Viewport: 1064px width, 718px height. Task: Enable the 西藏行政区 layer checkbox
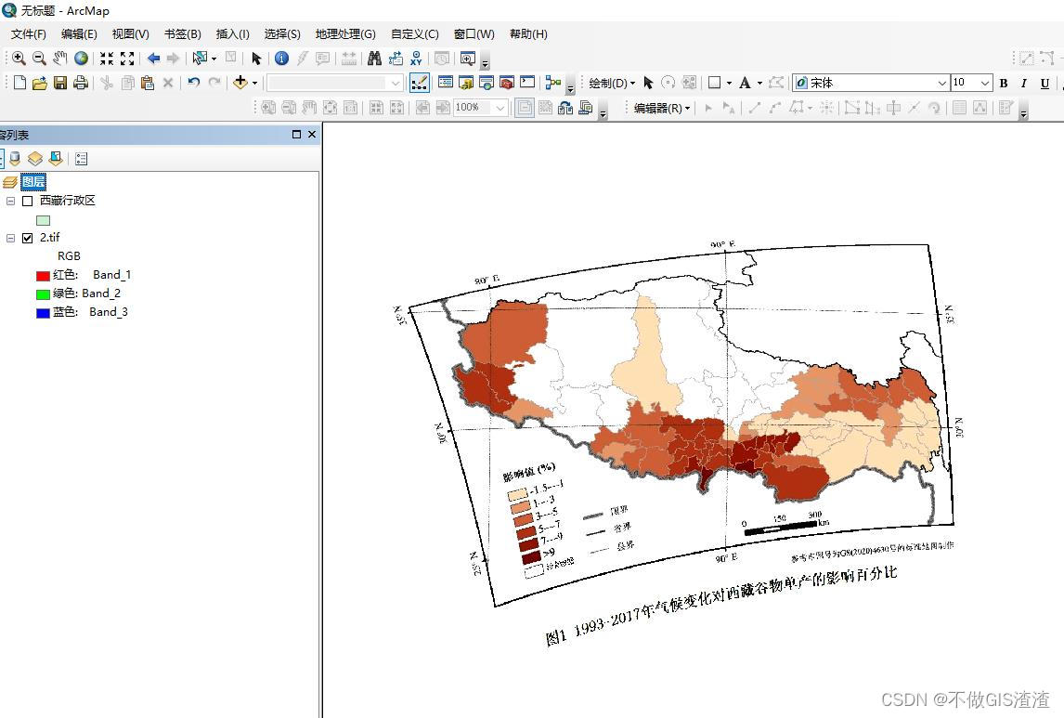click(27, 200)
